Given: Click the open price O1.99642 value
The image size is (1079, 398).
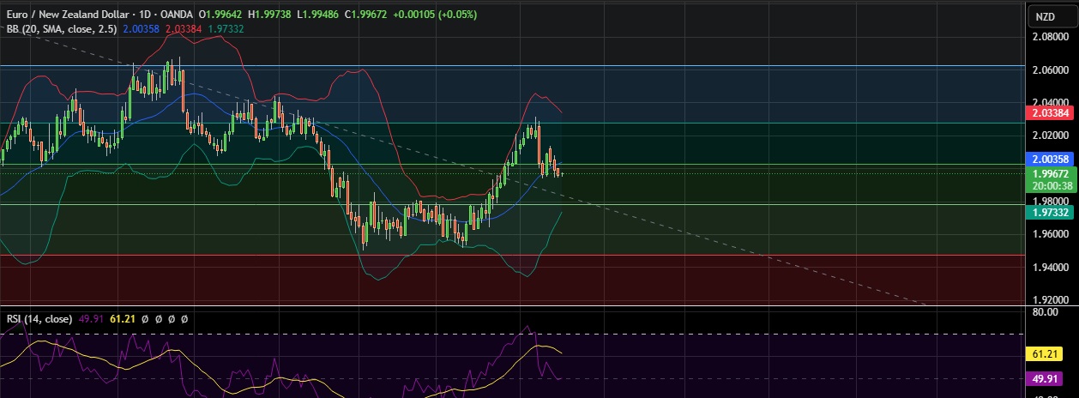Looking at the screenshot, I should [x=221, y=15].
